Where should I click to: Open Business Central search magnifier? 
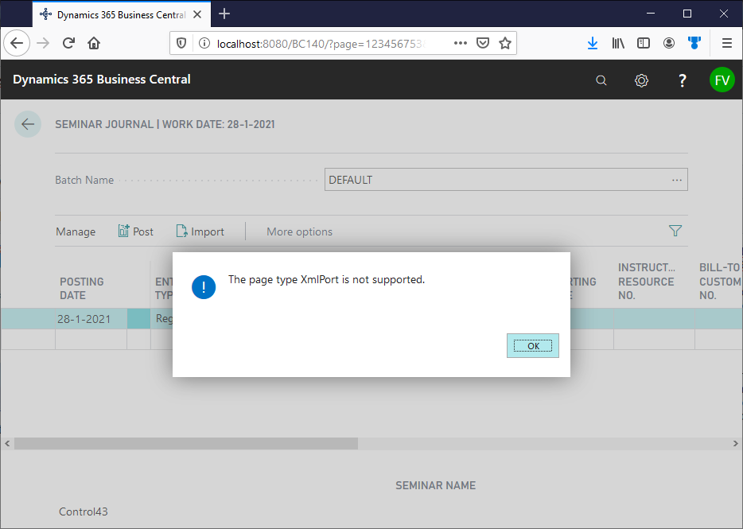click(601, 80)
